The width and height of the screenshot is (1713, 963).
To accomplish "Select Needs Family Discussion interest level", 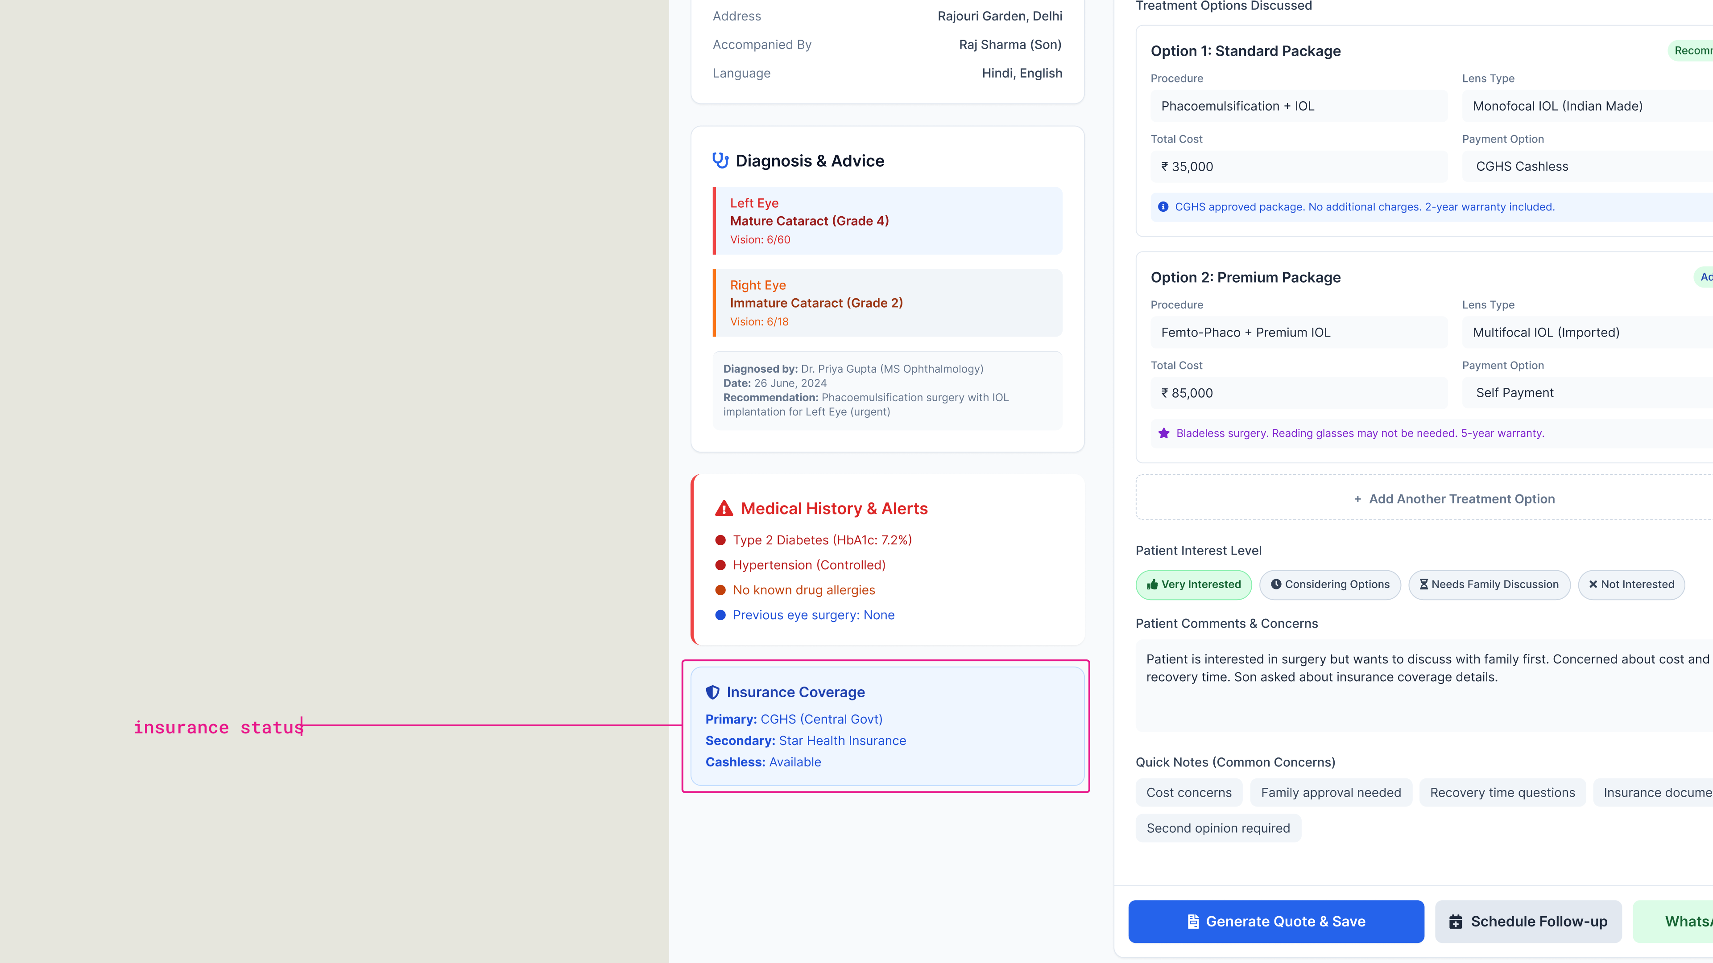I will pos(1490,585).
